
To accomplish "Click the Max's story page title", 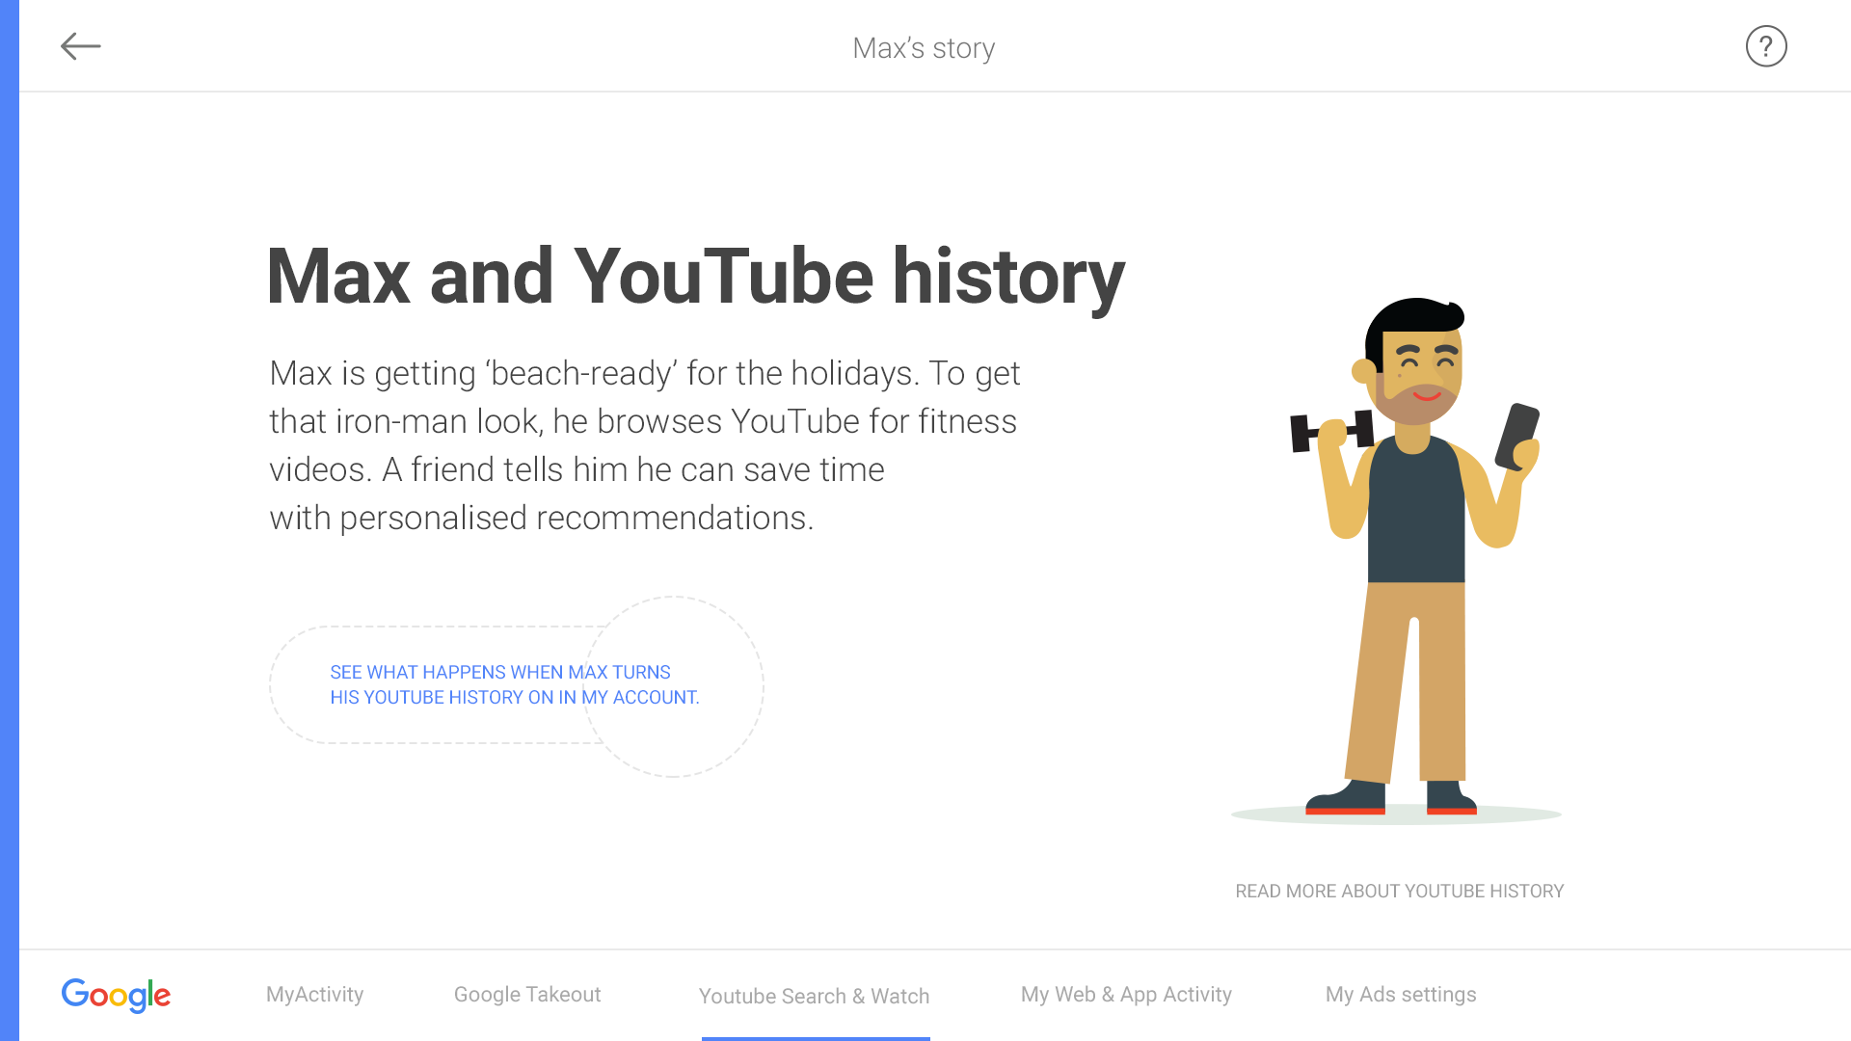I will coord(924,47).
